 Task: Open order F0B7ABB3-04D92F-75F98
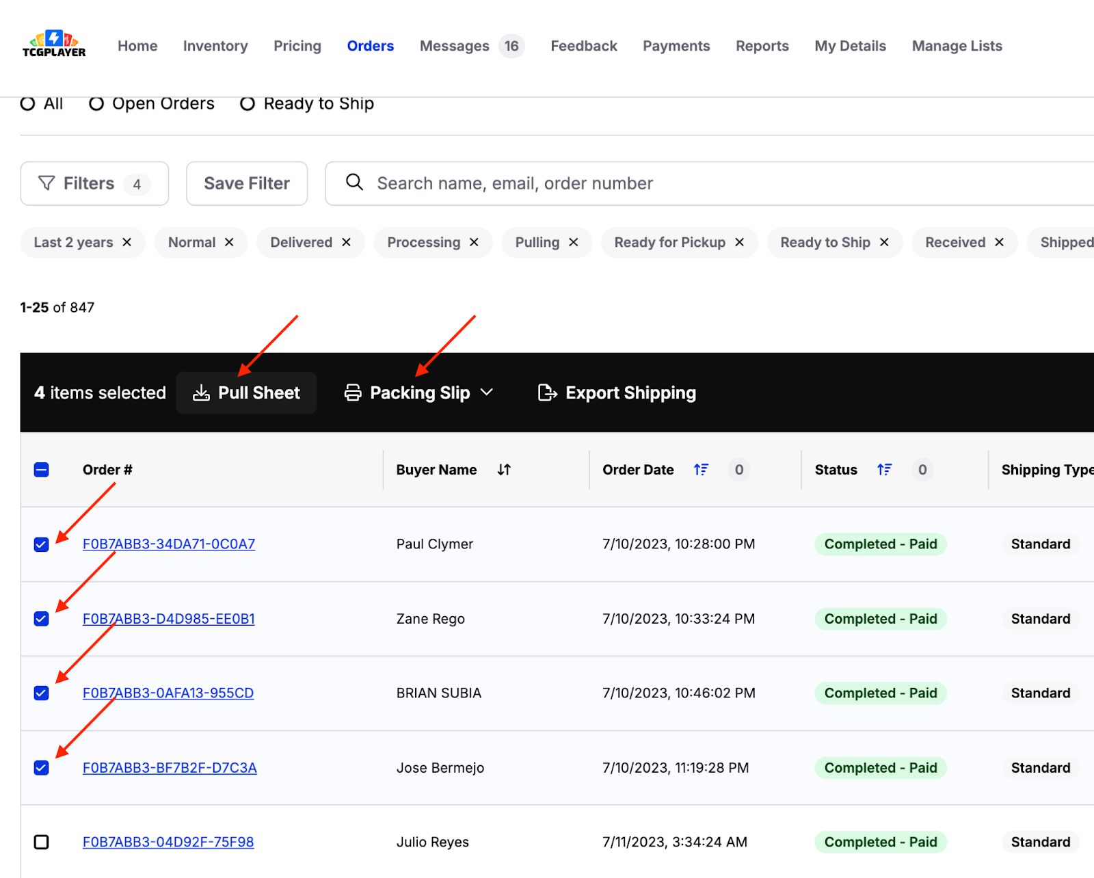pos(168,842)
